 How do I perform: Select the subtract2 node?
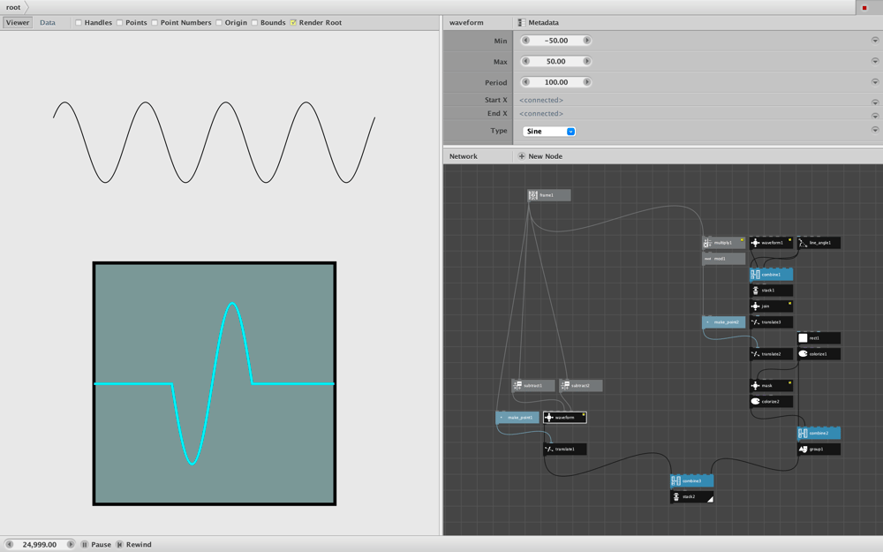point(581,385)
